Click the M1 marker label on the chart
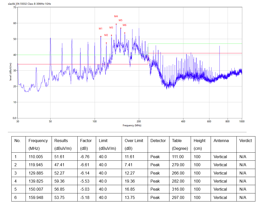The height and width of the screenshot is (205, 263). coord(100,28)
